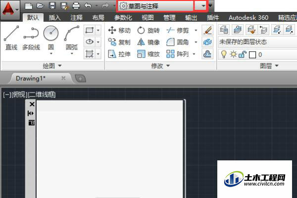Open the 管理 ribbon tab
297x198 pixels.
169,18
